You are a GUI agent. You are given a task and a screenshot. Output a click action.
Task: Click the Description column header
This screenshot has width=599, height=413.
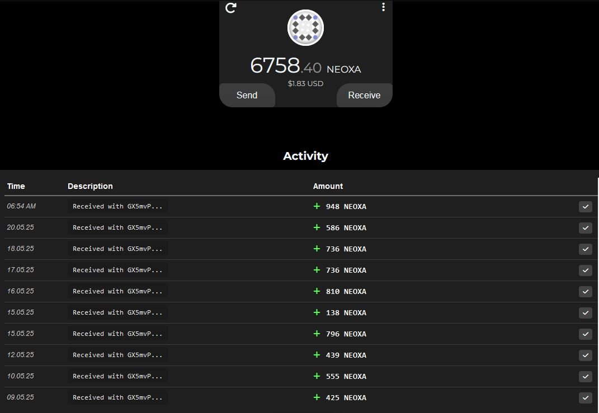90,186
